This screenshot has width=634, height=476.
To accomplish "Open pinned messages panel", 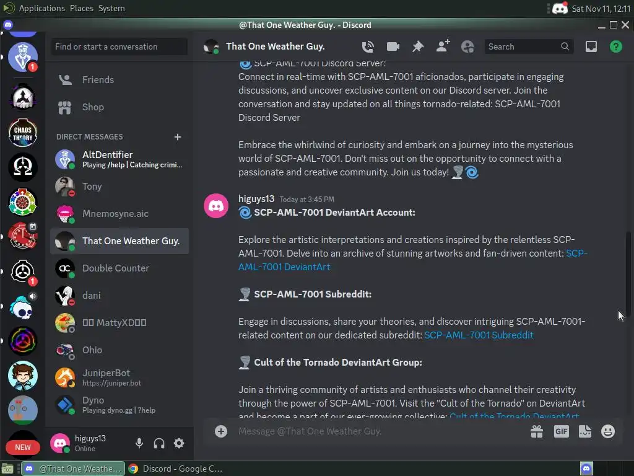I will coord(418,47).
